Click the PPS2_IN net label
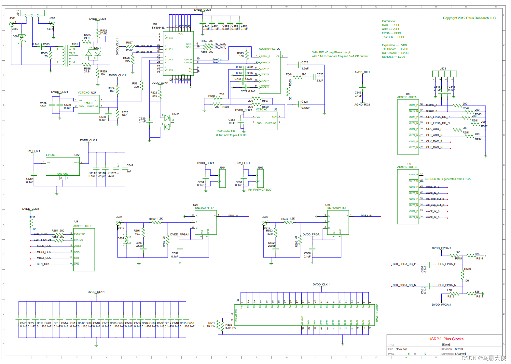Image resolution: width=511 pixels, height=364 pixels. 366,215
